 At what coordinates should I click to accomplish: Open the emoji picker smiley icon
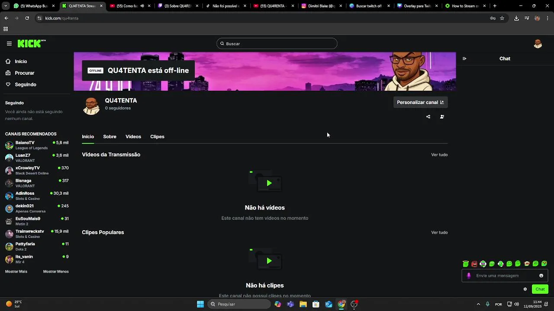pyautogui.click(x=541, y=276)
